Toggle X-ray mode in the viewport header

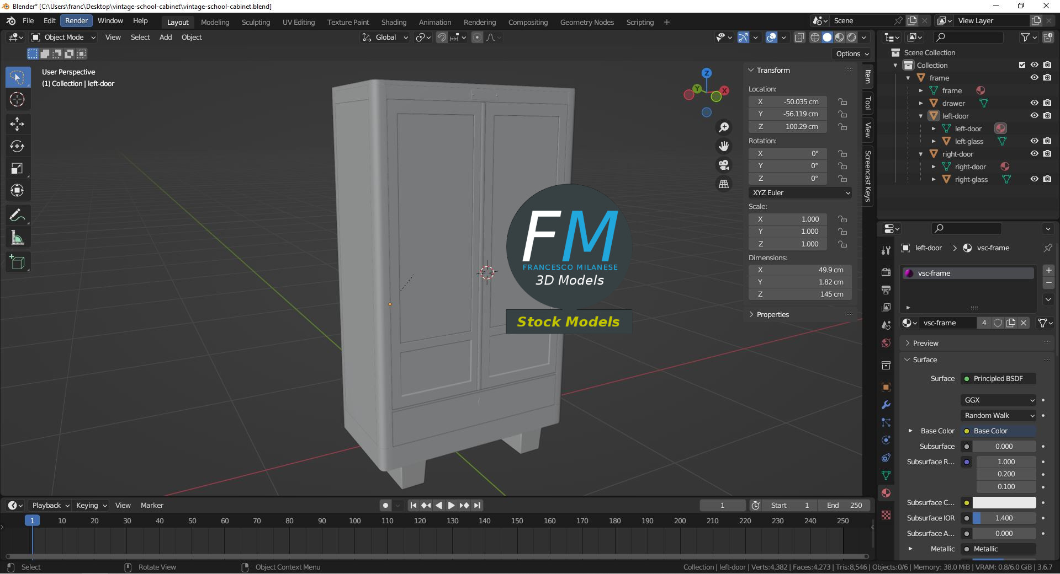pyautogui.click(x=799, y=37)
